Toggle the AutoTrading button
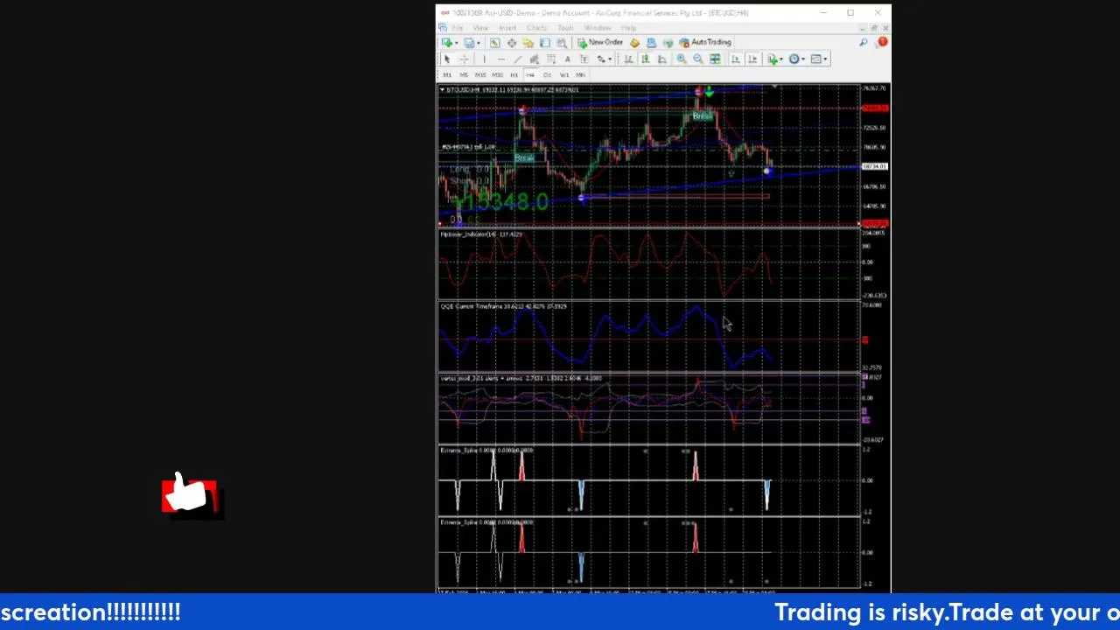The width and height of the screenshot is (1120, 630). (x=705, y=42)
